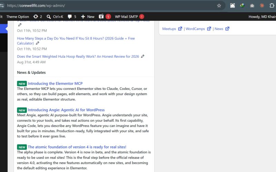Open Introducing Angie Agentic AI article
The width and height of the screenshot is (276, 172).
coord(66,110)
